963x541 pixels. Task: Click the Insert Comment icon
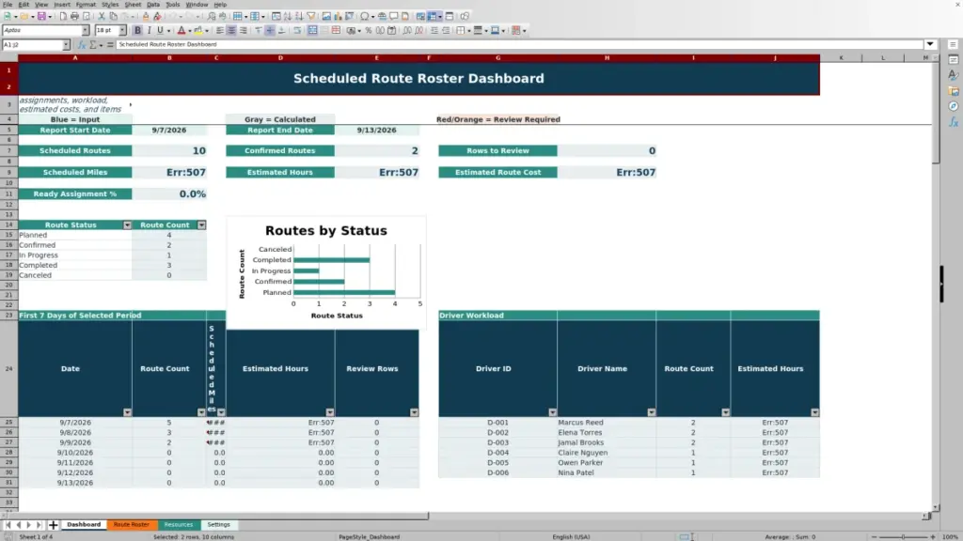coord(394,16)
